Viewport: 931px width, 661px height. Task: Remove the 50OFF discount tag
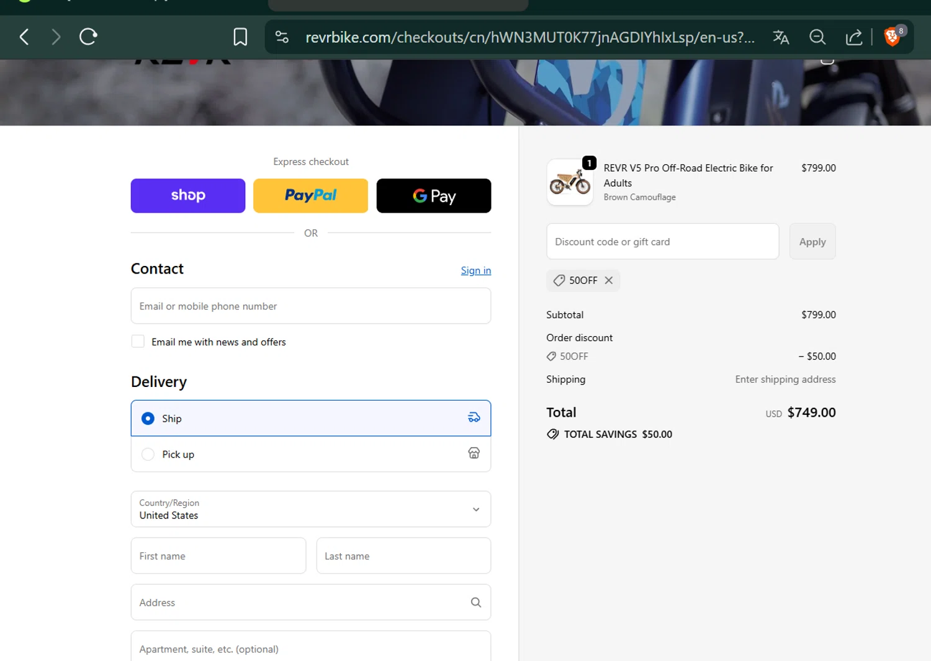coord(609,280)
